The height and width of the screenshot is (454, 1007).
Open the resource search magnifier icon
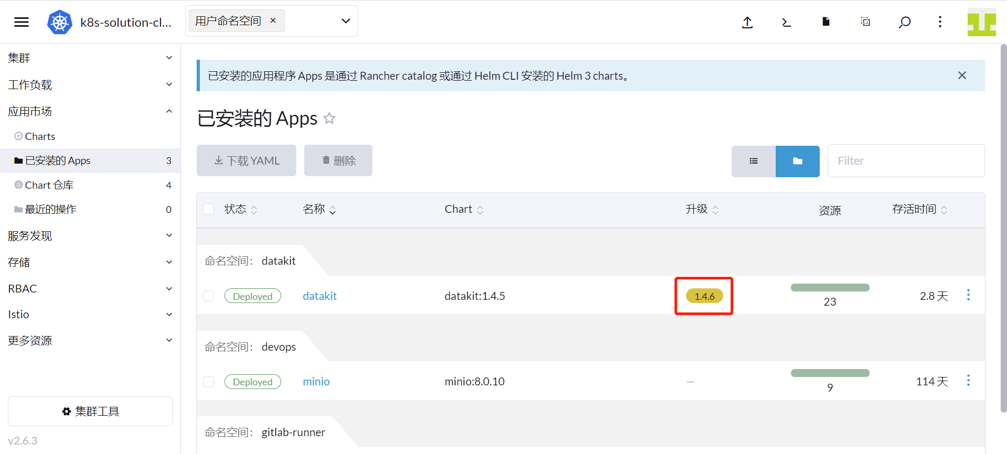point(905,22)
